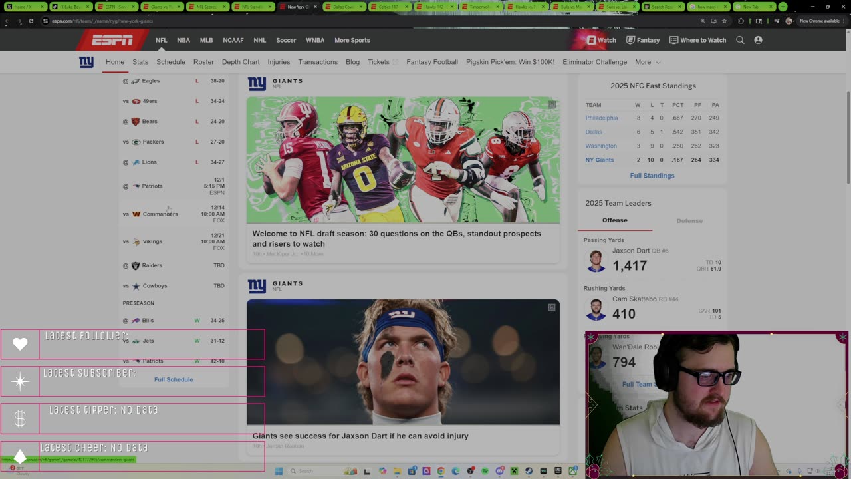Open the ESPN search magnifier icon

point(740,40)
